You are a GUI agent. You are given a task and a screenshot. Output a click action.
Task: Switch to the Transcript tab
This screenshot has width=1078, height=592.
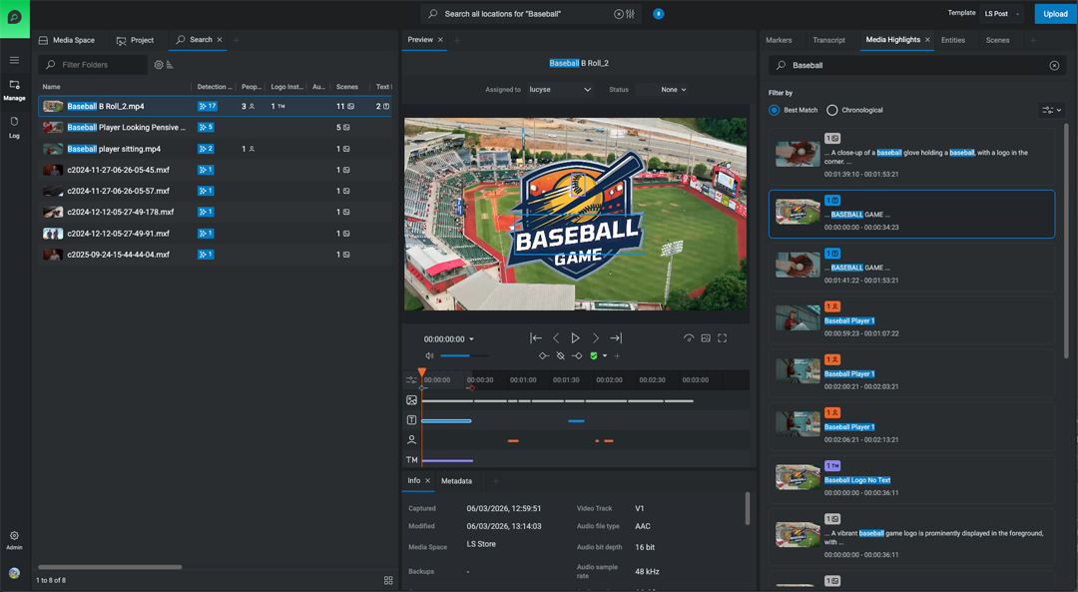pos(828,40)
